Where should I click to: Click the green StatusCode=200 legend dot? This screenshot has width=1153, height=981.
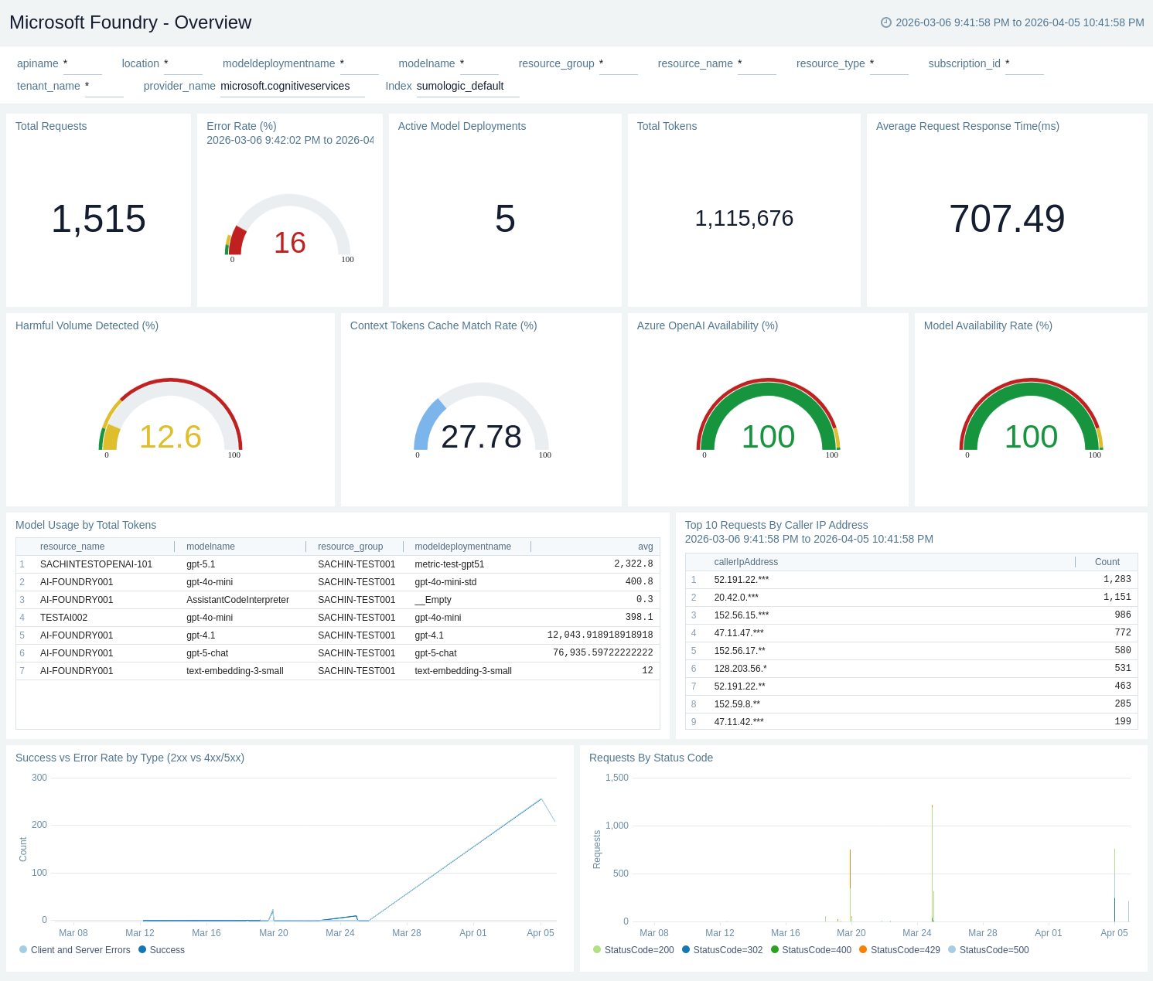coord(597,949)
